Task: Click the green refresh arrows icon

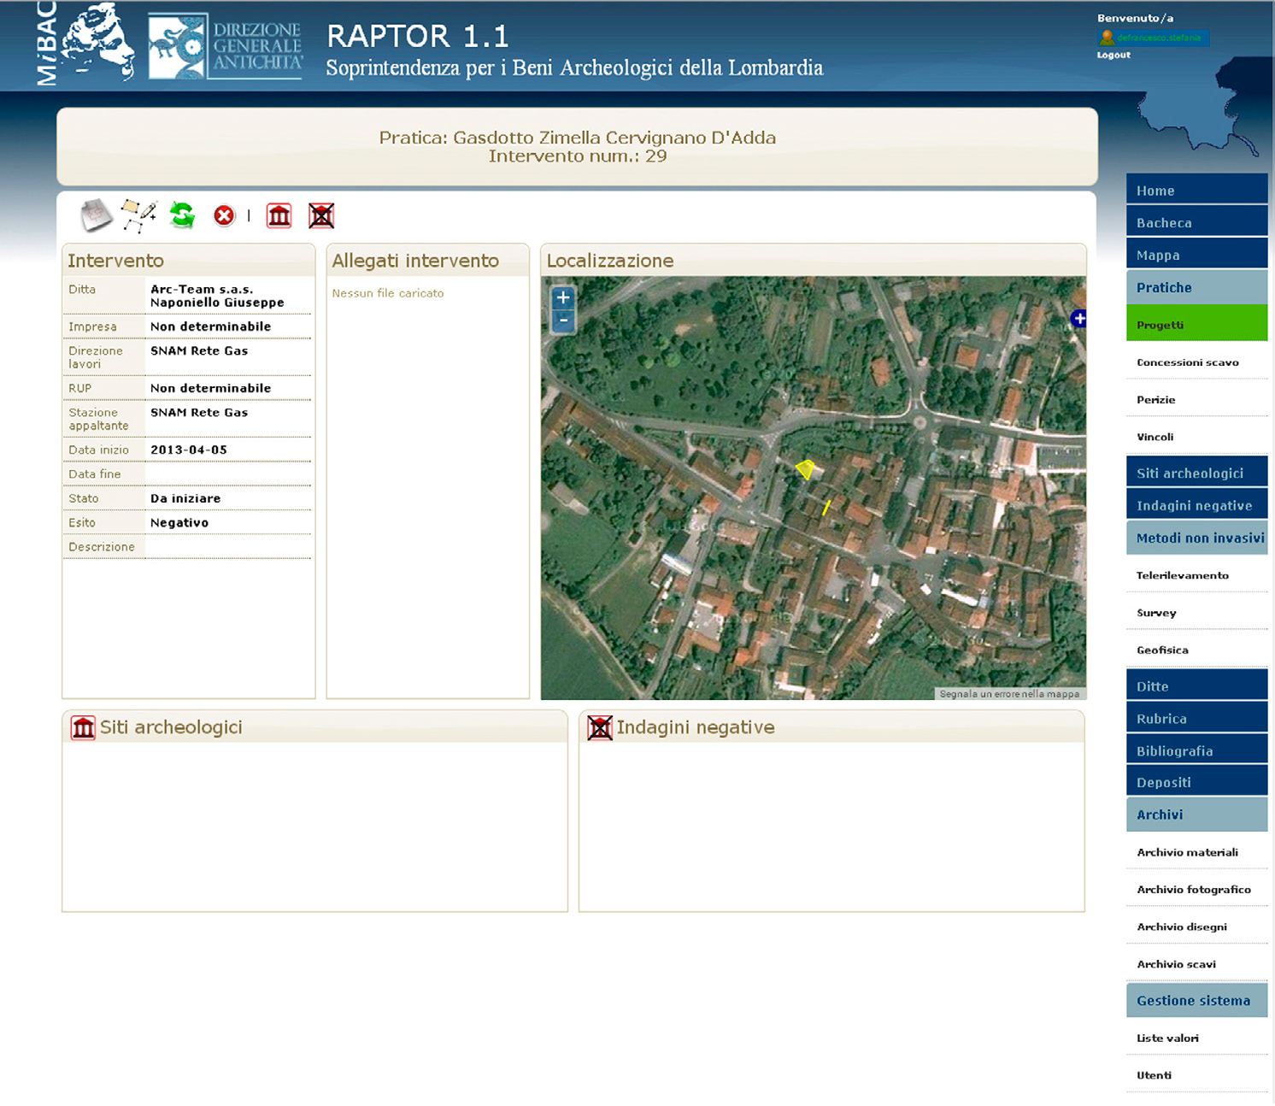Action: tap(182, 215)
